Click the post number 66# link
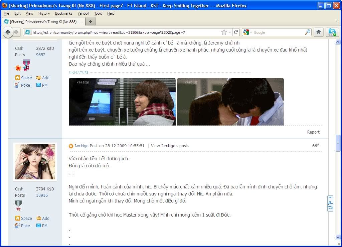This screenshot has width=342, height=247. pos(316,146)
